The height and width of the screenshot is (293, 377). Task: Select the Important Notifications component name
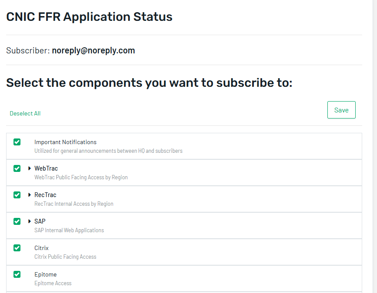pos(65,142)
